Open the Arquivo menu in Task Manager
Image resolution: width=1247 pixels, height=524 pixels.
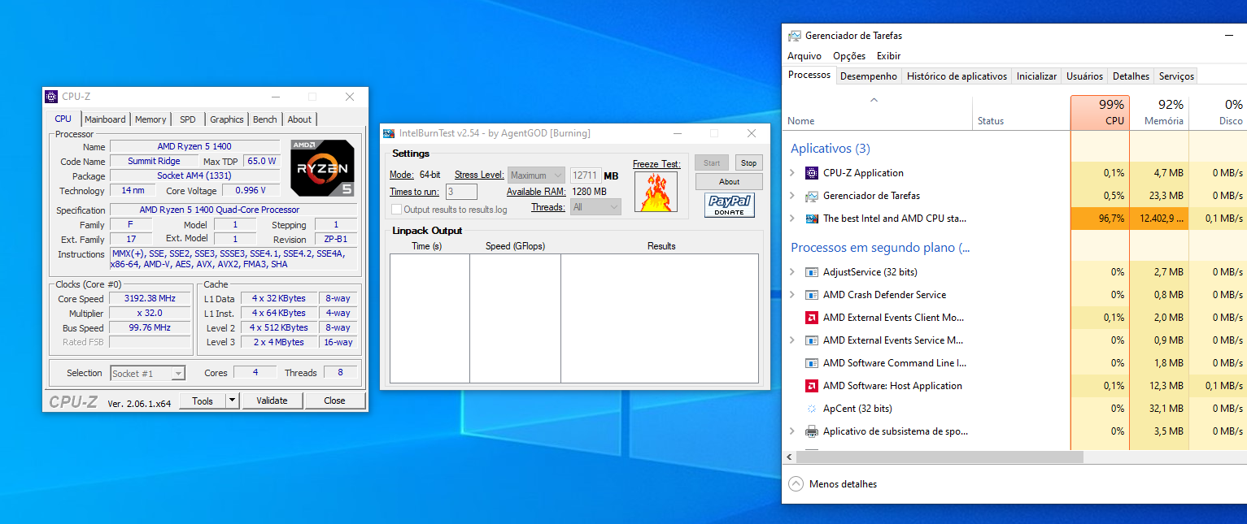(x=804, y=56)
